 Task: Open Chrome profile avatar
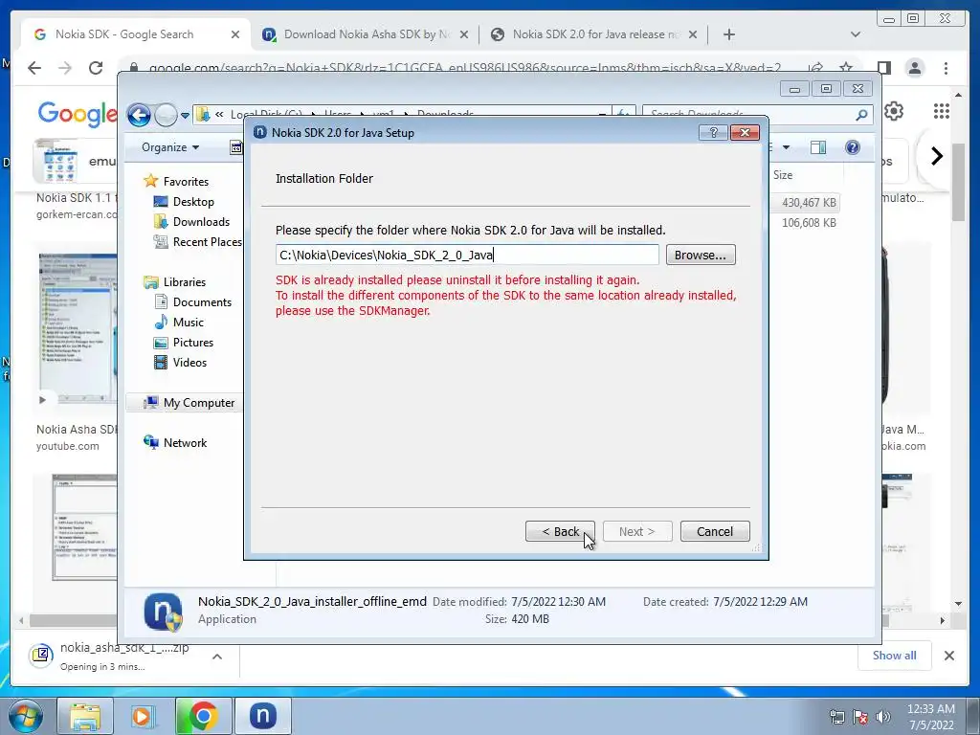tap(915, 68)
